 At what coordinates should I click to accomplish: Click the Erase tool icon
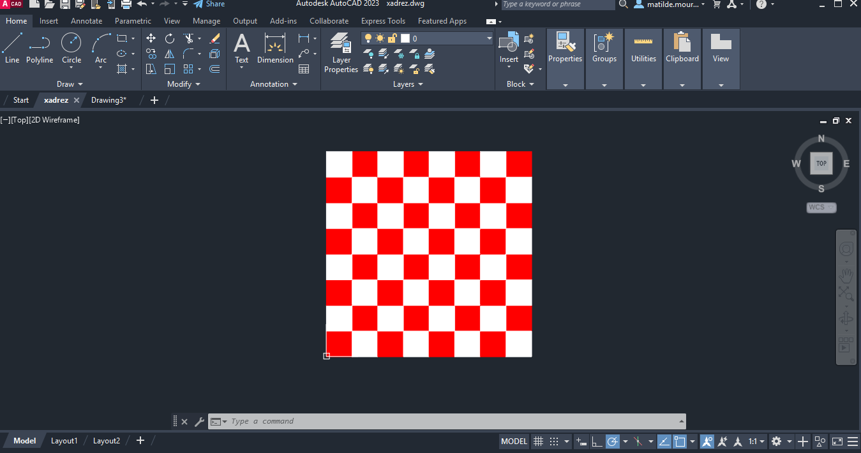pyautogui.click(x=214, y=39)
